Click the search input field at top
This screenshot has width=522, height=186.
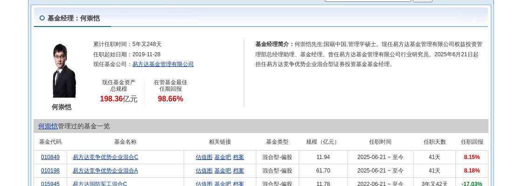pyautogui.click(x=368, y=1)
